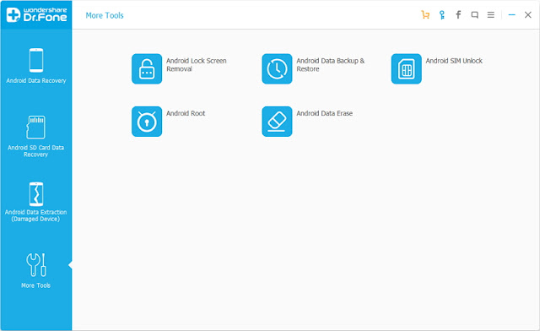This screenshot has height=331, width=540.
Task: Click the "Android Data Erase" label
Action: pyautogui.click(x=324, y=113)
